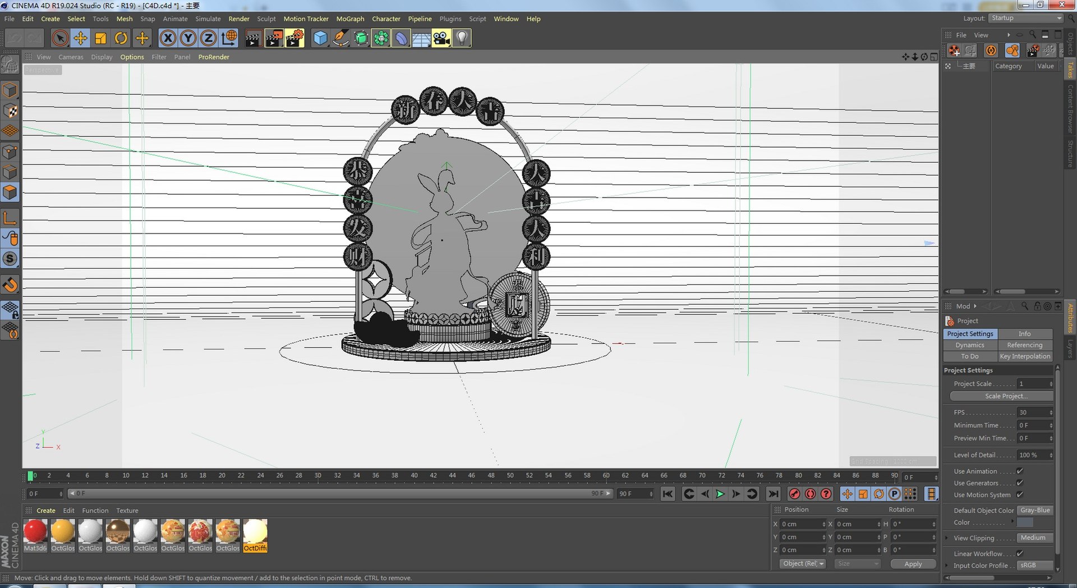Activate the Live Selection tool
Screen dimensions: 1077x588
[x=60, y=38]
